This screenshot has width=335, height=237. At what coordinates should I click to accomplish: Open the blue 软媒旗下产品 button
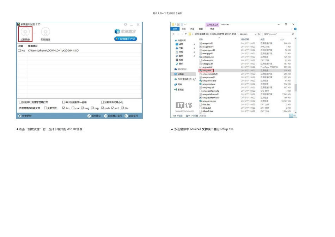[x=126, y=39]
